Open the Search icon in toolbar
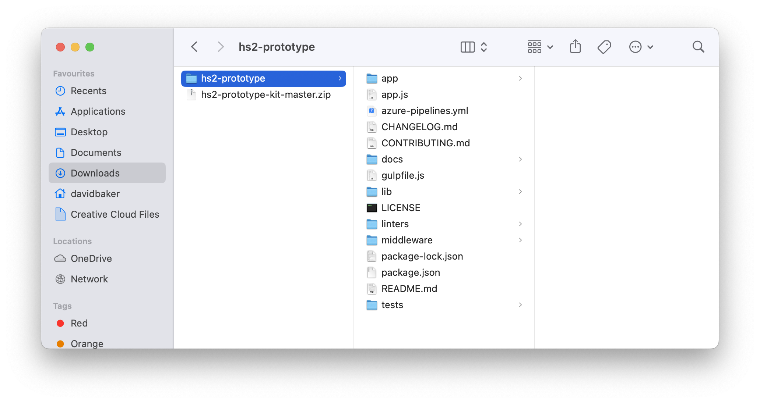 [698, 47]
